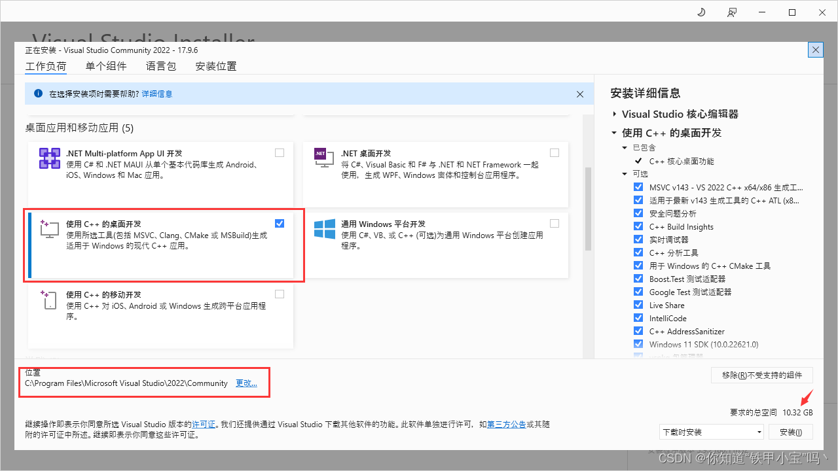Check the .NET Multi-platform App UI workload
Viewport: 838px width, 471px height.
point(280,152)
